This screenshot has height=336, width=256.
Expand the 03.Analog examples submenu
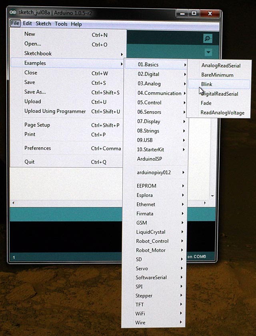pos(156,84)
